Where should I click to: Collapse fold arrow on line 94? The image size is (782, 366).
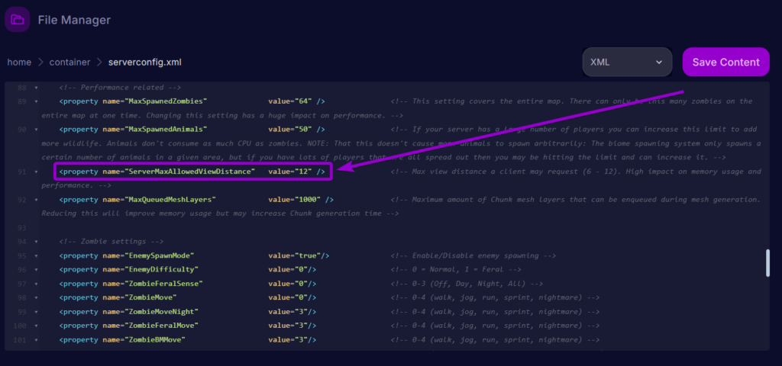click(36, 242)
